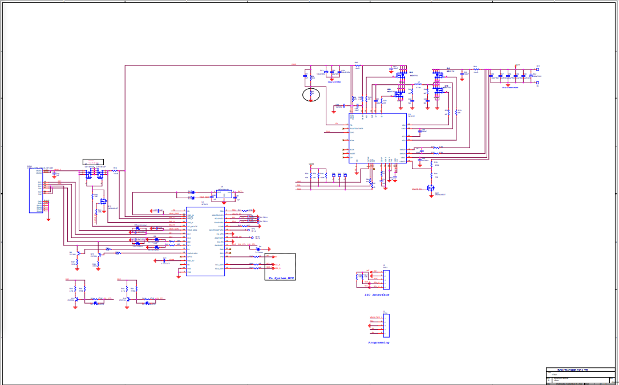This screenshot has height=385, width=619.
Task: Select the upper right charger IC body
Action: click(x=378, y=138)
